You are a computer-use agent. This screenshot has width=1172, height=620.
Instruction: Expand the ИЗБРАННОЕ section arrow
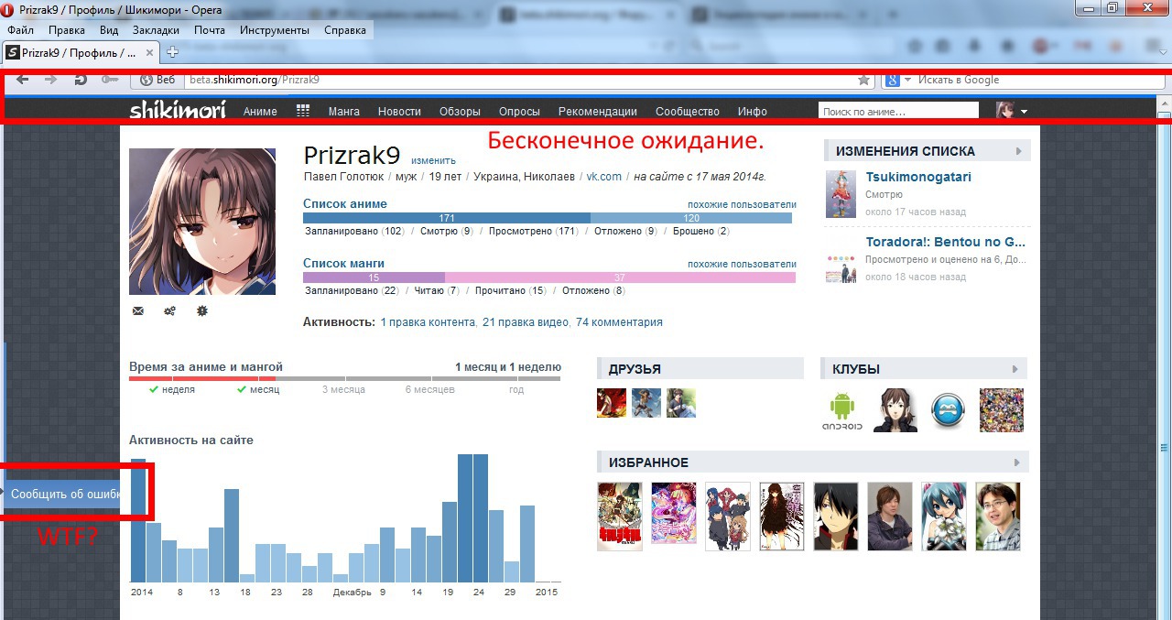pyautogui.click(x=1016, y=462)
